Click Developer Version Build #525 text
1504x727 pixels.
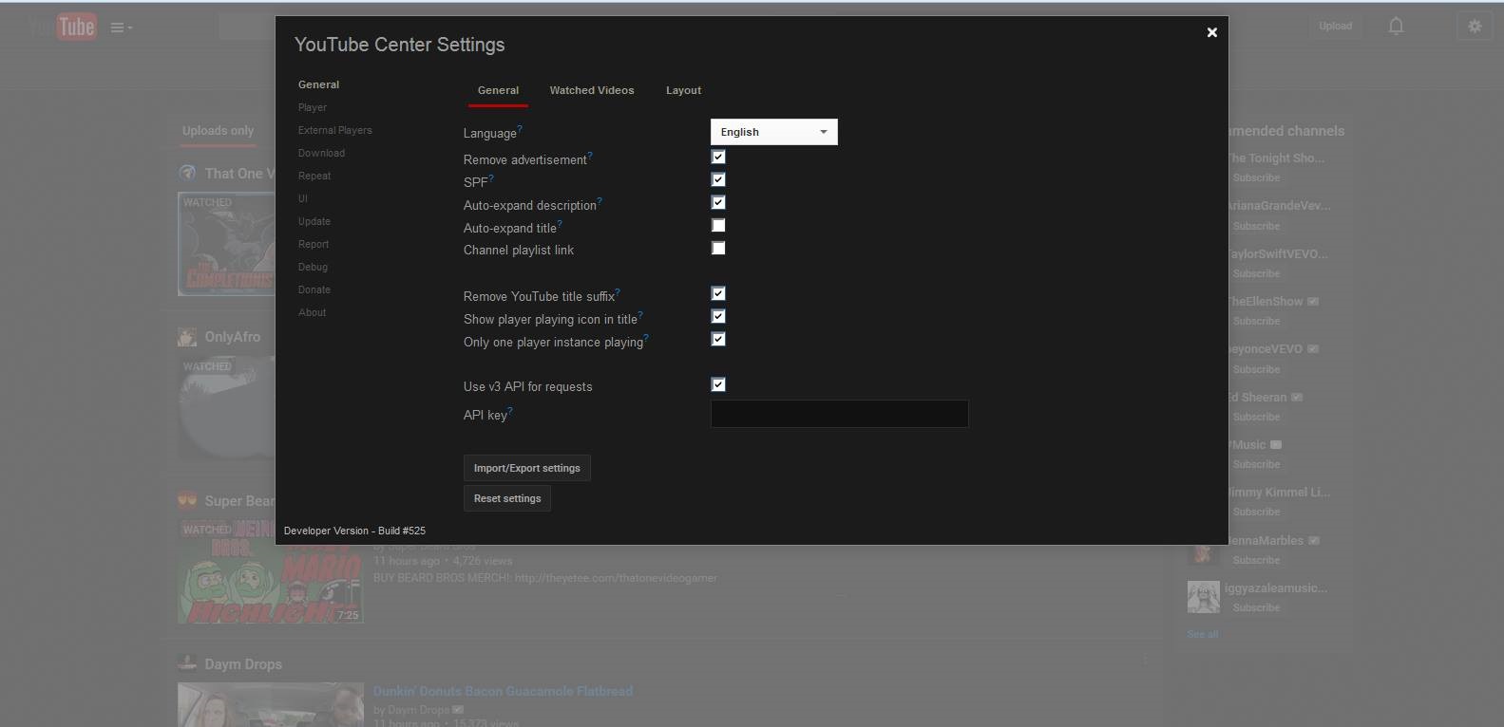point(354,531)
